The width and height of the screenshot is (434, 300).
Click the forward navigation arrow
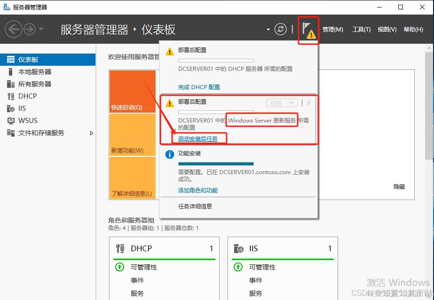30,29
